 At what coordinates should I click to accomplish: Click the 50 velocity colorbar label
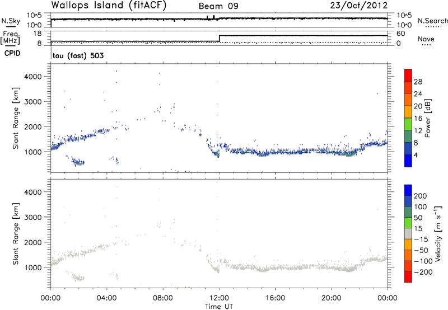tap(418, 218)
